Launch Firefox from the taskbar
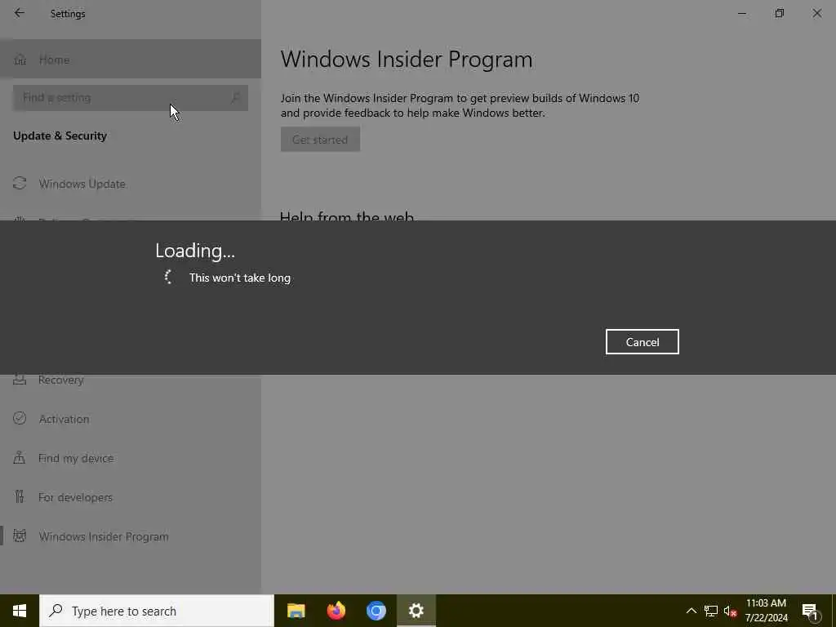Image resolution: width=836 pixels, height=627 pixels. tap(336, 611)
